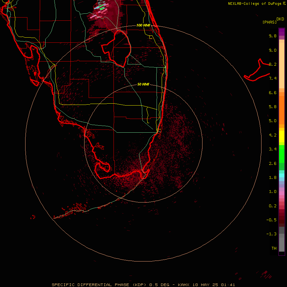
Task: Click the 3.4 scale value
Action: 273,149
